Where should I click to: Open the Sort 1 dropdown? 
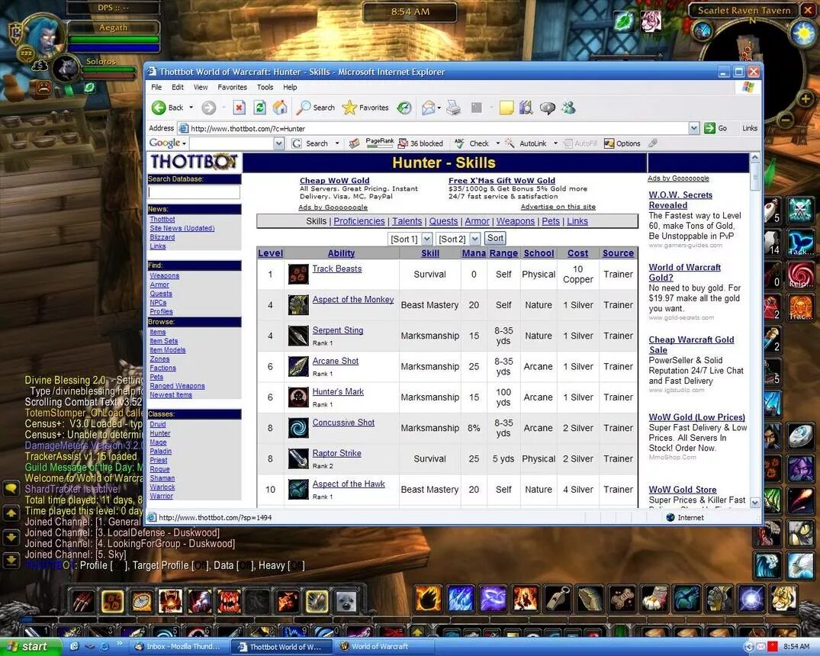click(x=426, y=239)
